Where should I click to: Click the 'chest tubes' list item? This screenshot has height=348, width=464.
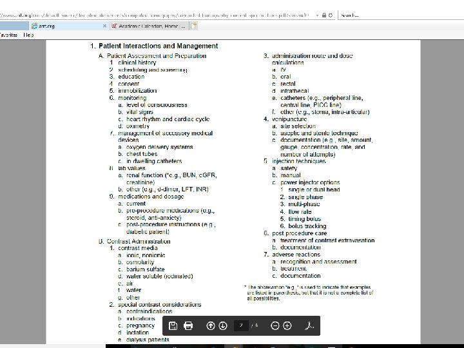142,154
